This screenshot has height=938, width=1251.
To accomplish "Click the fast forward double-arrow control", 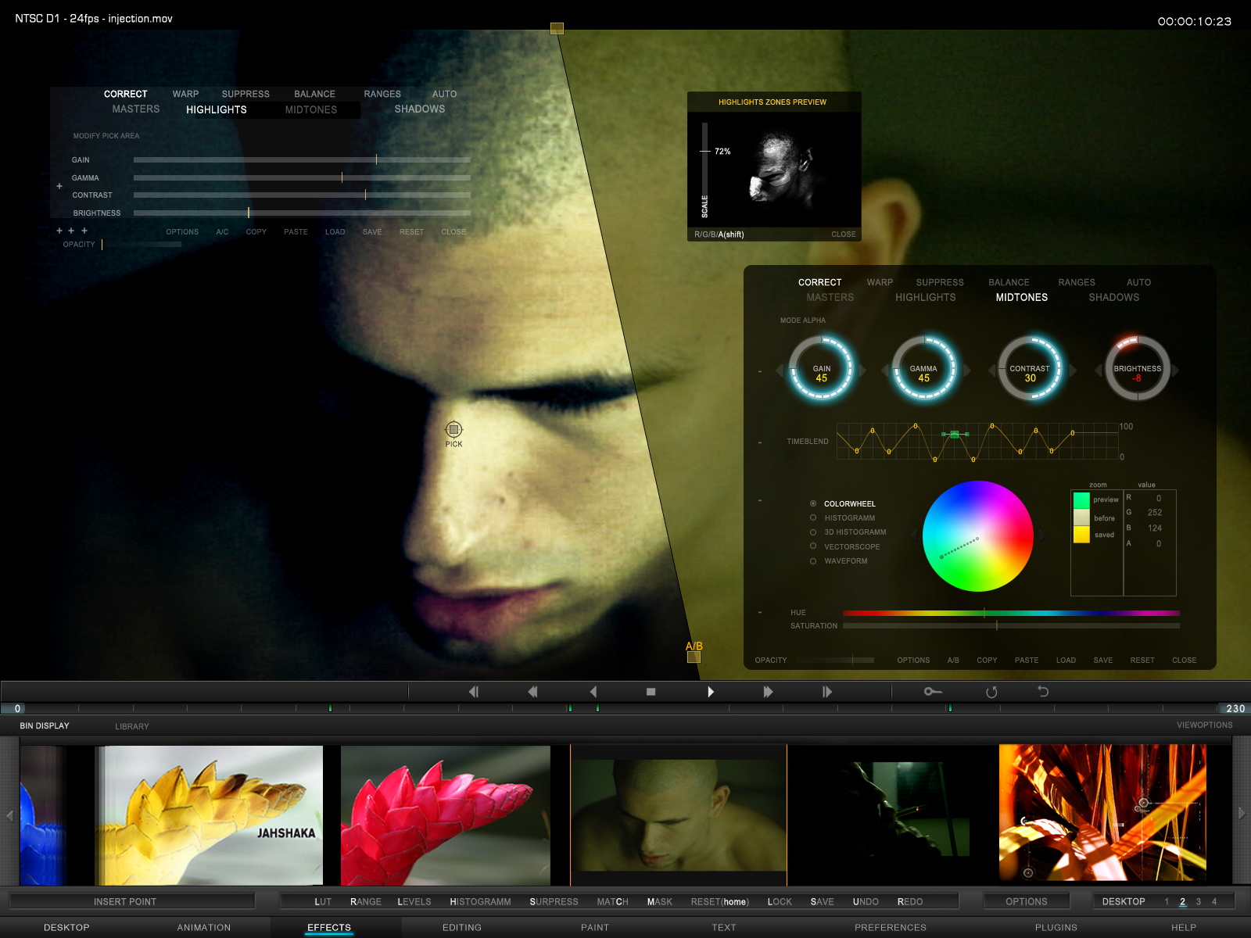I will pyautogui.click(x=768, y=692).
